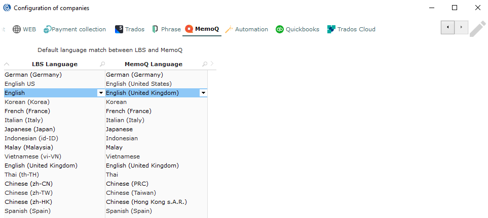Click search icon in LBS Language column

click(x=102, y=64)
